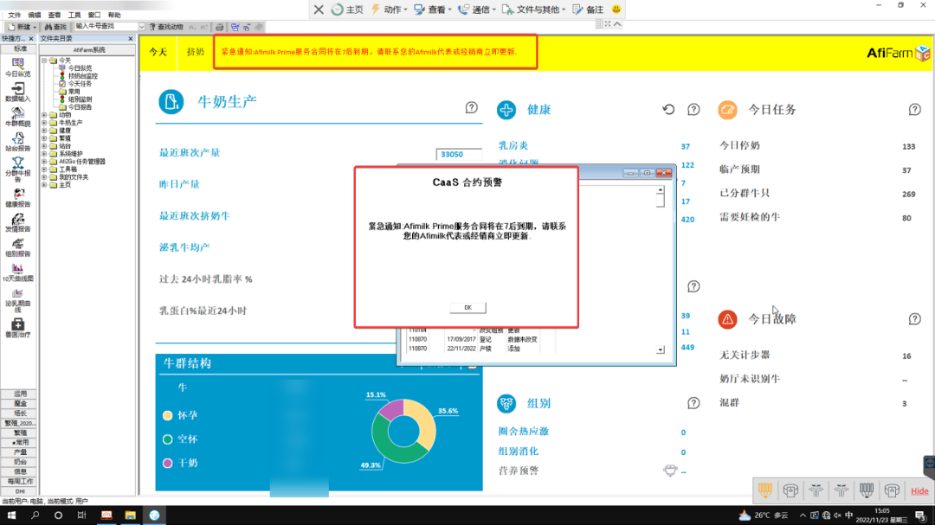This screenshot has height=525, width=935.
Task: Click the 查找动物 toolbar button
Action: (165, 27)
